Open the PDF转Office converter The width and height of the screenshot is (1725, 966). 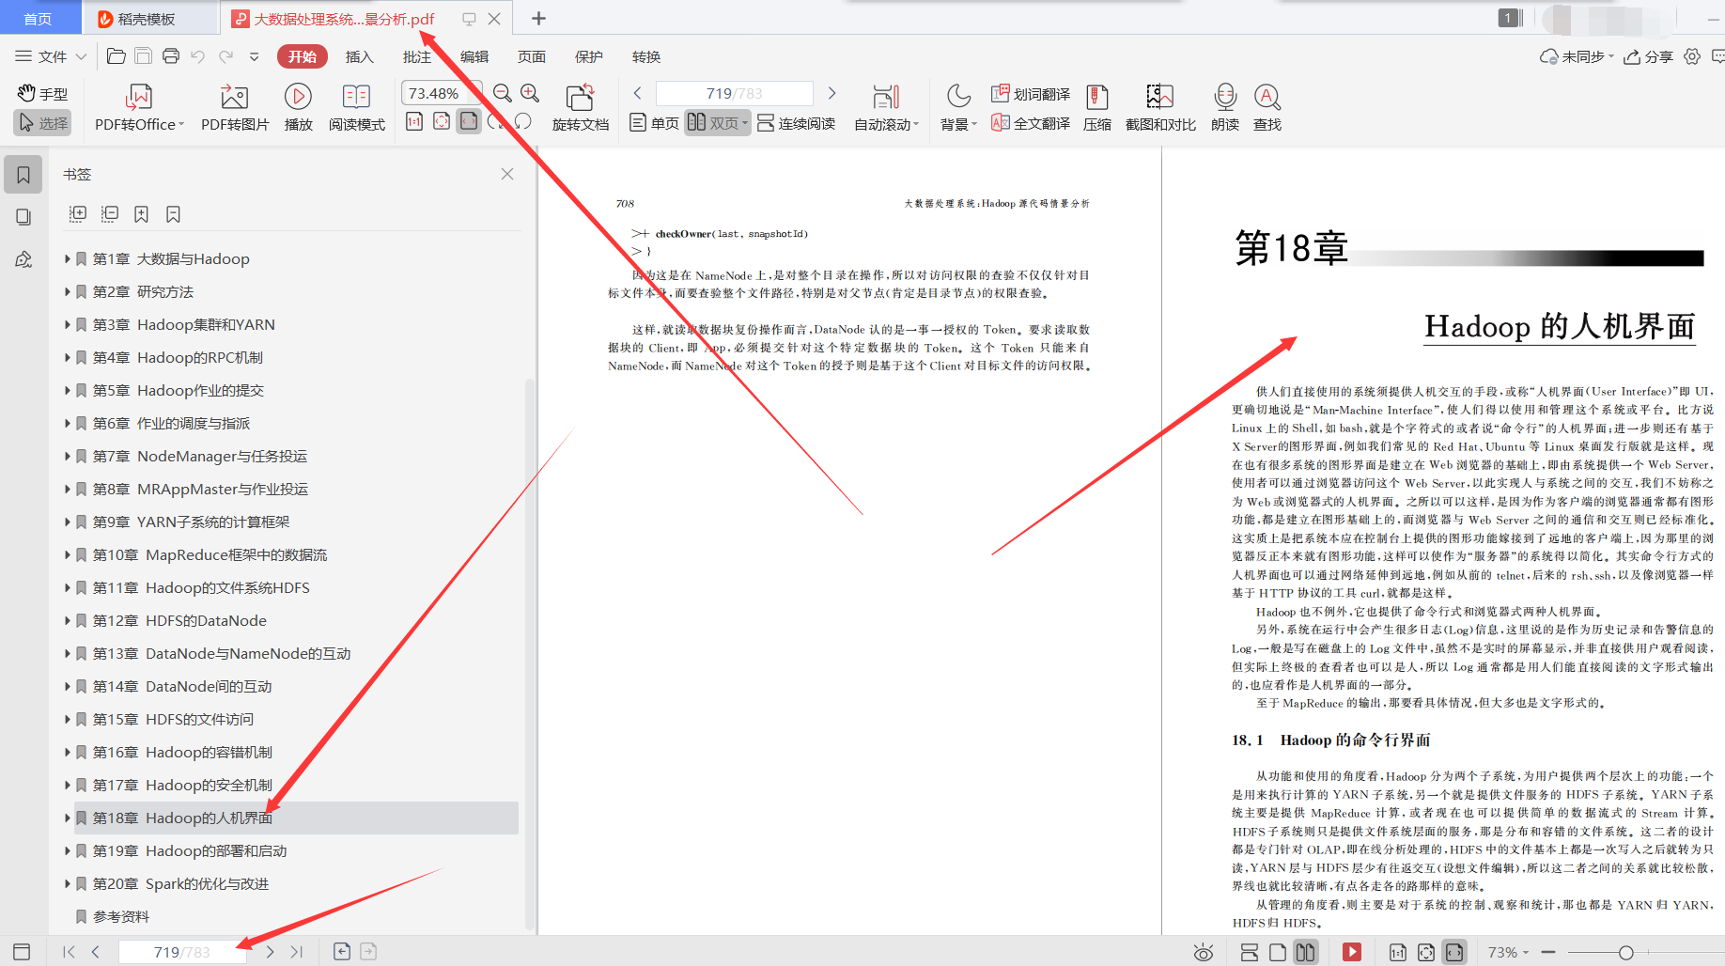pyautogui.click(x=139, y=108)
